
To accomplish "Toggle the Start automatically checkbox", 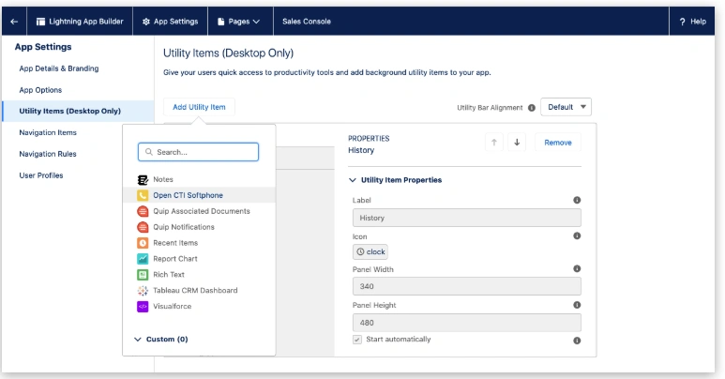I will click(x=356, y=340).
